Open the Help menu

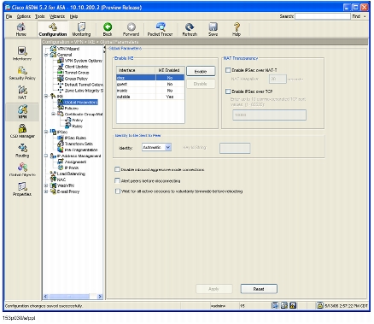[x=73, y=16]
